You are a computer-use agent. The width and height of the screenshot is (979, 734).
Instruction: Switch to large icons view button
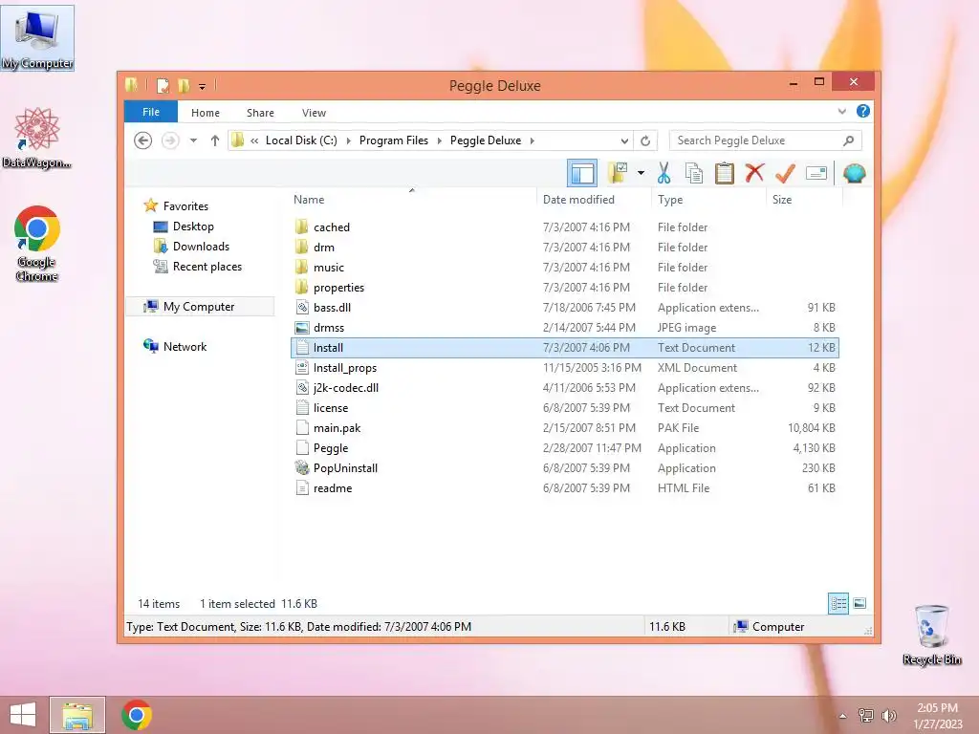coord(859,603)
